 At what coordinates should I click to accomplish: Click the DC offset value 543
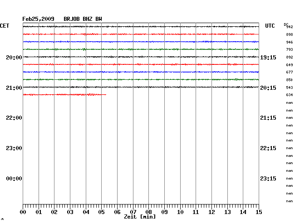[x=290, y=88]
